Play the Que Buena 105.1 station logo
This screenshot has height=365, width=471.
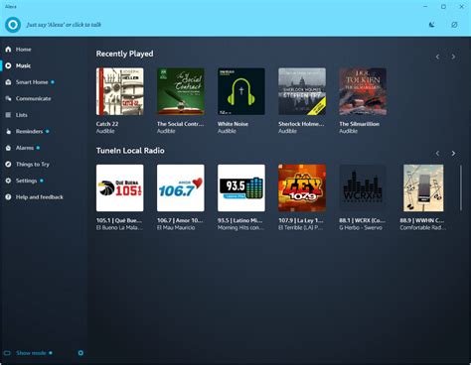[x=120, y=188]
